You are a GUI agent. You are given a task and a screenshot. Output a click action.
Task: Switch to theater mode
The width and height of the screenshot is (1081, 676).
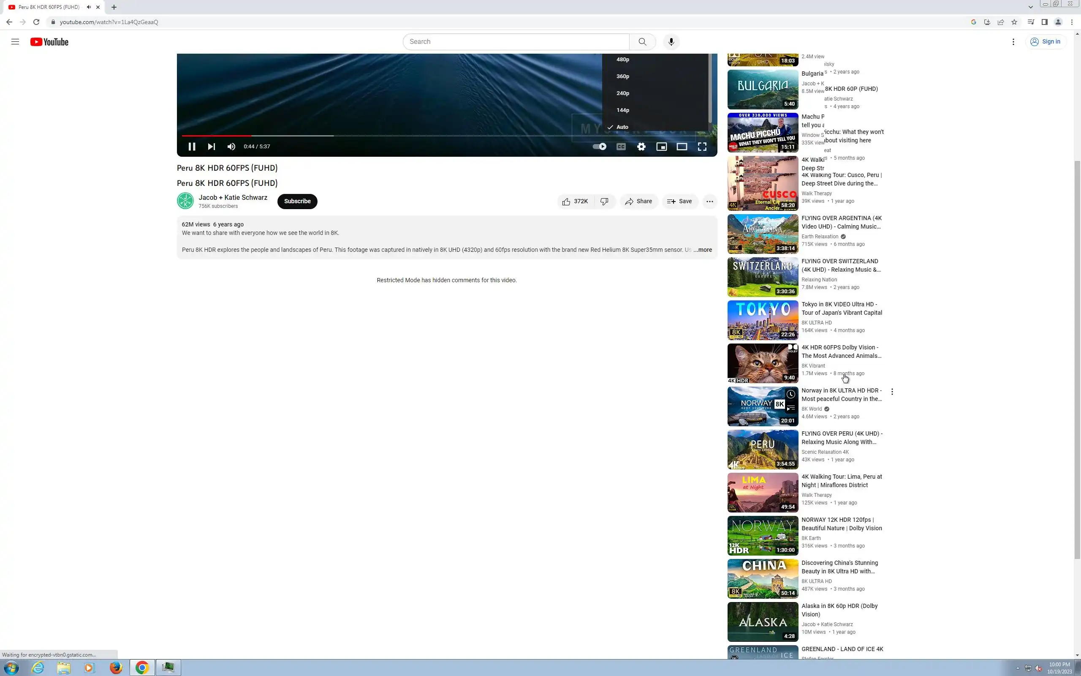coord(681,147)
